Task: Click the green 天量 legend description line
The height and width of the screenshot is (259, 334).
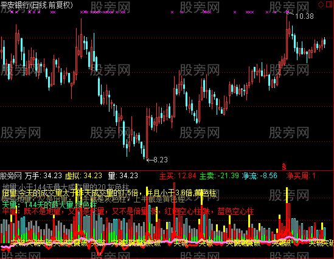Action: click(x=49, y=205)
